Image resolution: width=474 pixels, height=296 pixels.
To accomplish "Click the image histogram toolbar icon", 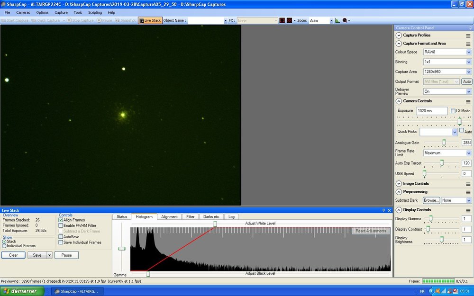I will [x=337, y=20].
